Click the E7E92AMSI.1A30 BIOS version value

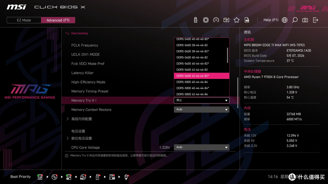click(299, 51)
